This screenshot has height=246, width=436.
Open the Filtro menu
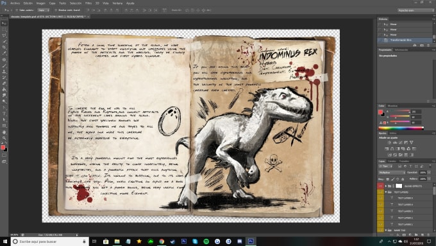[x=88, y=3]
